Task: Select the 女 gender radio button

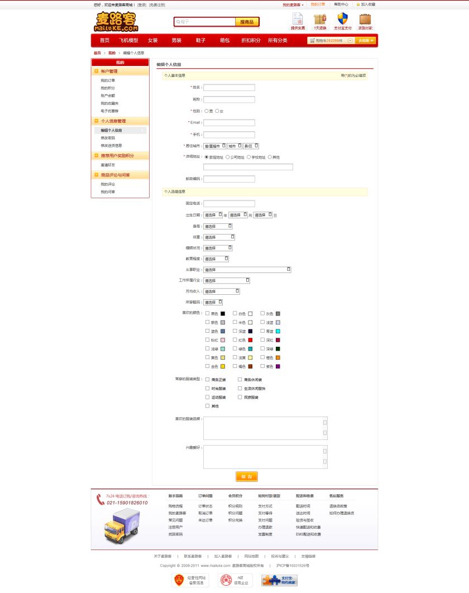Action: (217, 111)
